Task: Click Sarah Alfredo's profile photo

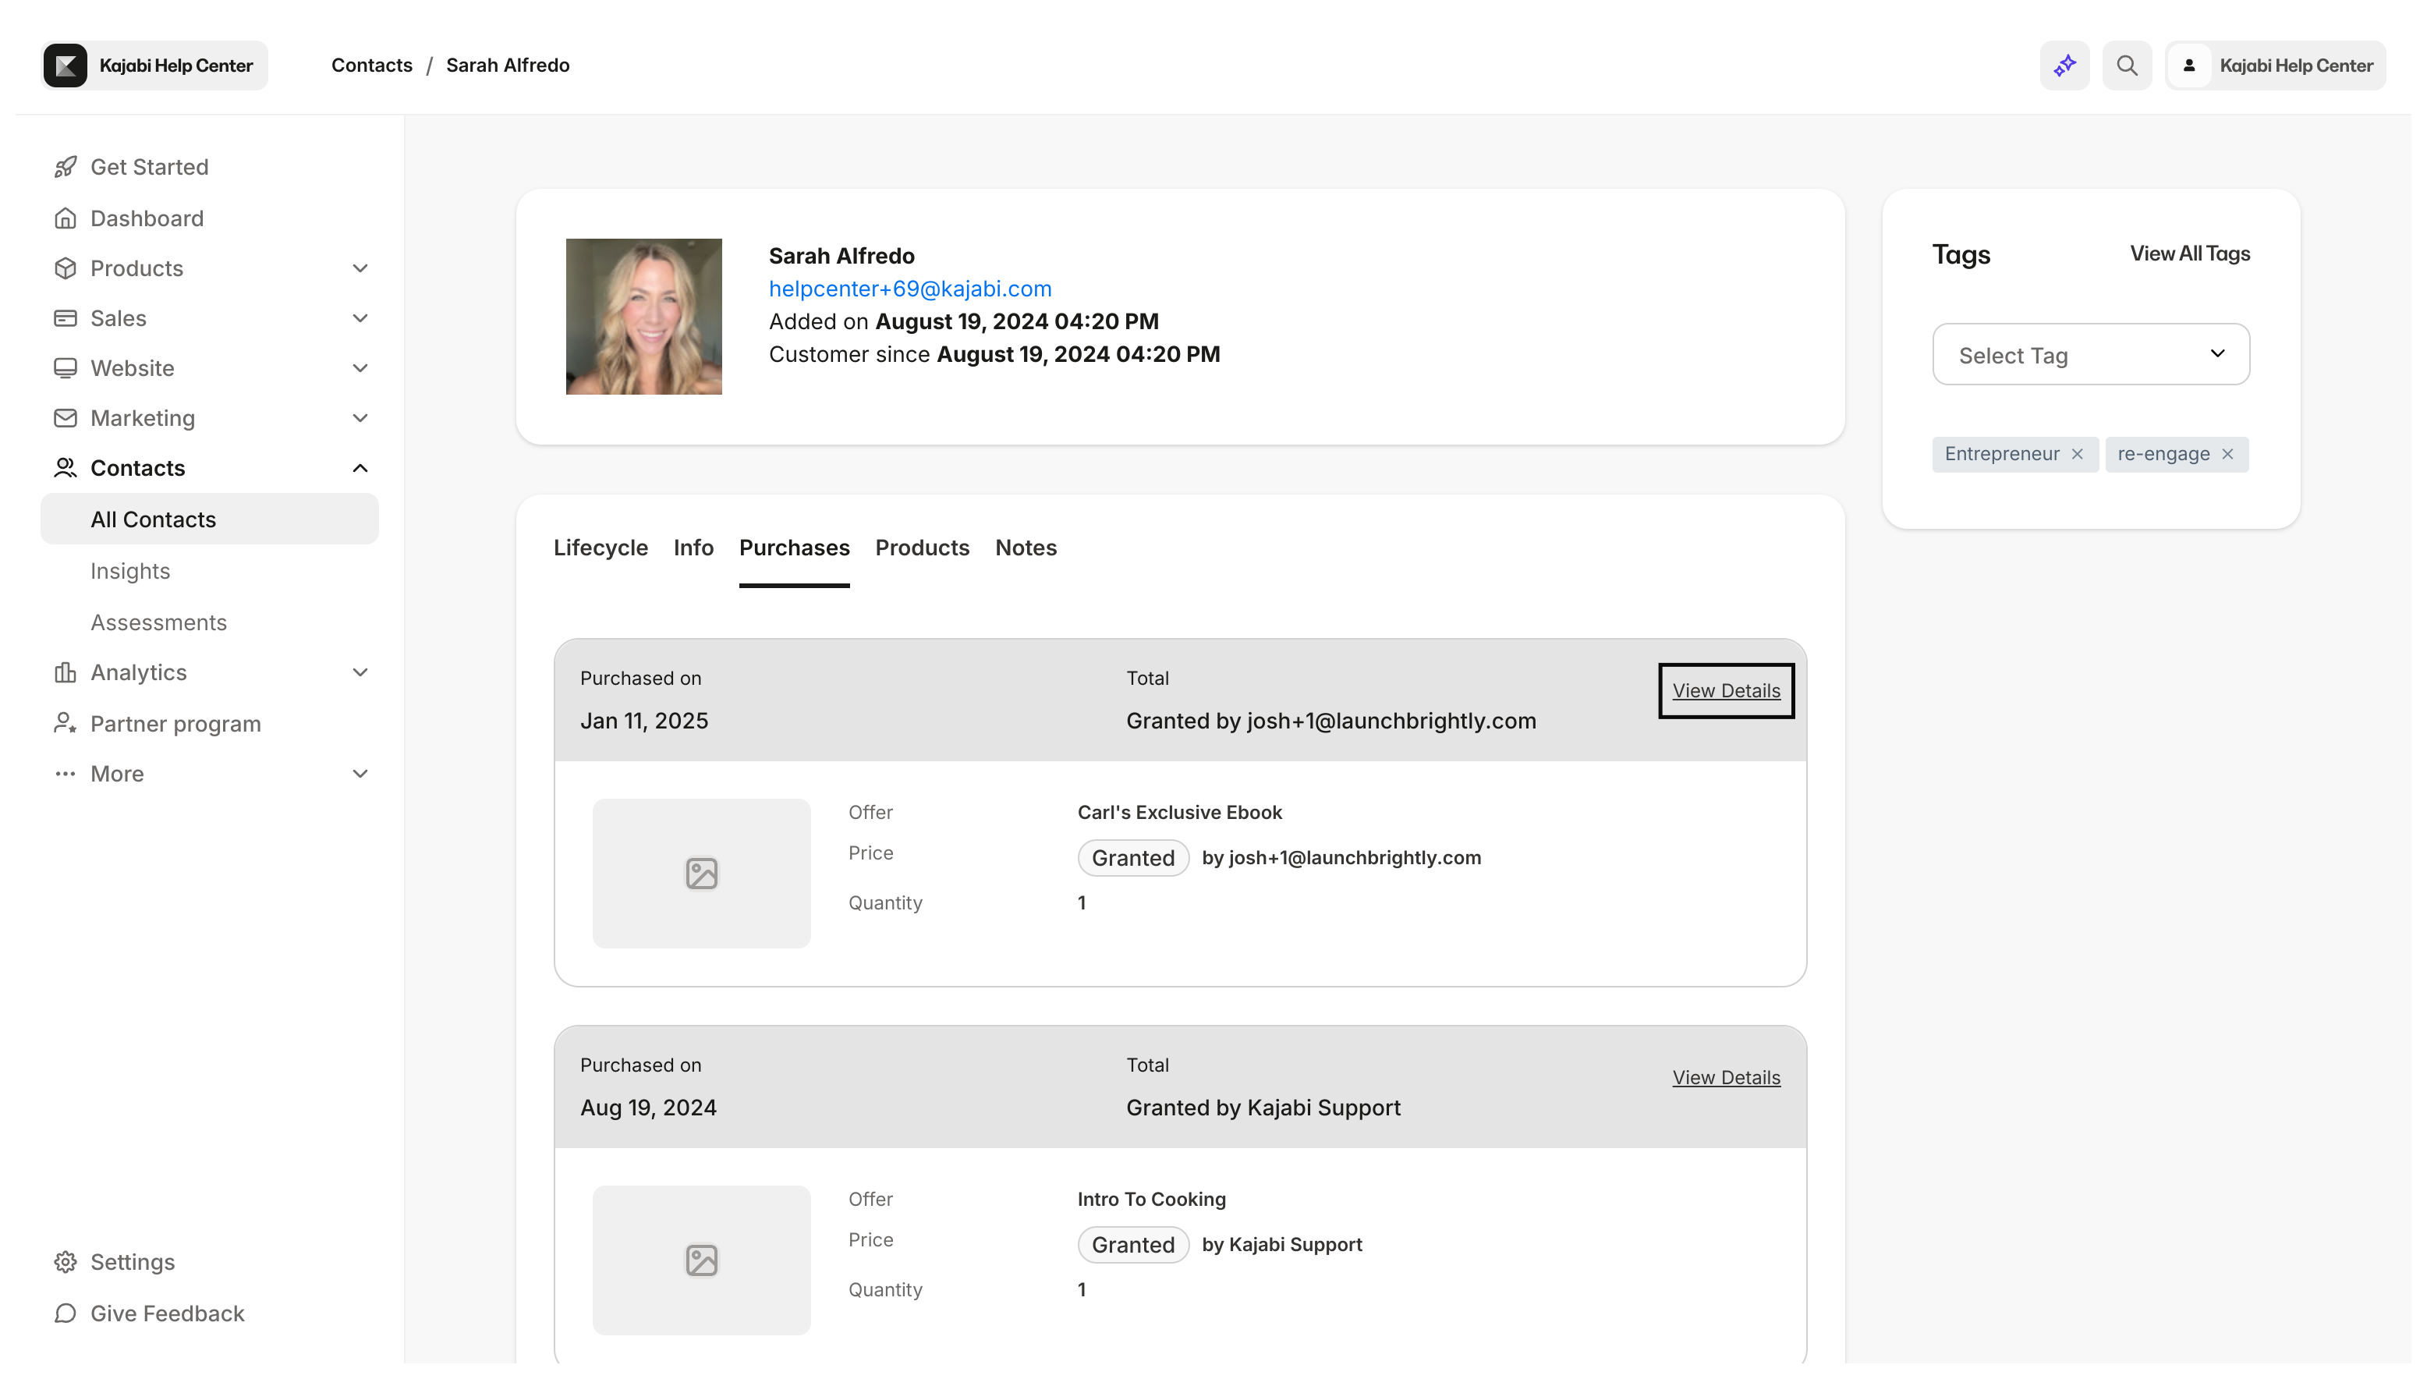Action: 644,317
